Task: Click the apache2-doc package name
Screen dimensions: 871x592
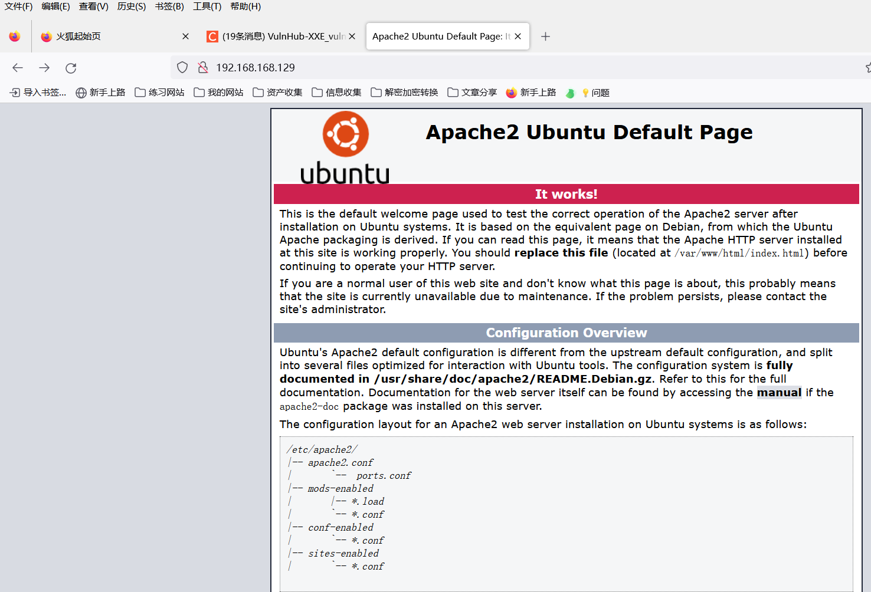Action: 309,406
